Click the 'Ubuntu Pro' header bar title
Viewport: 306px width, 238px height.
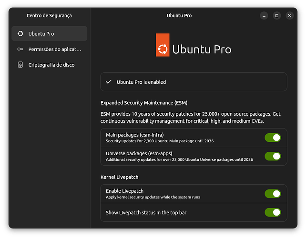179,16
